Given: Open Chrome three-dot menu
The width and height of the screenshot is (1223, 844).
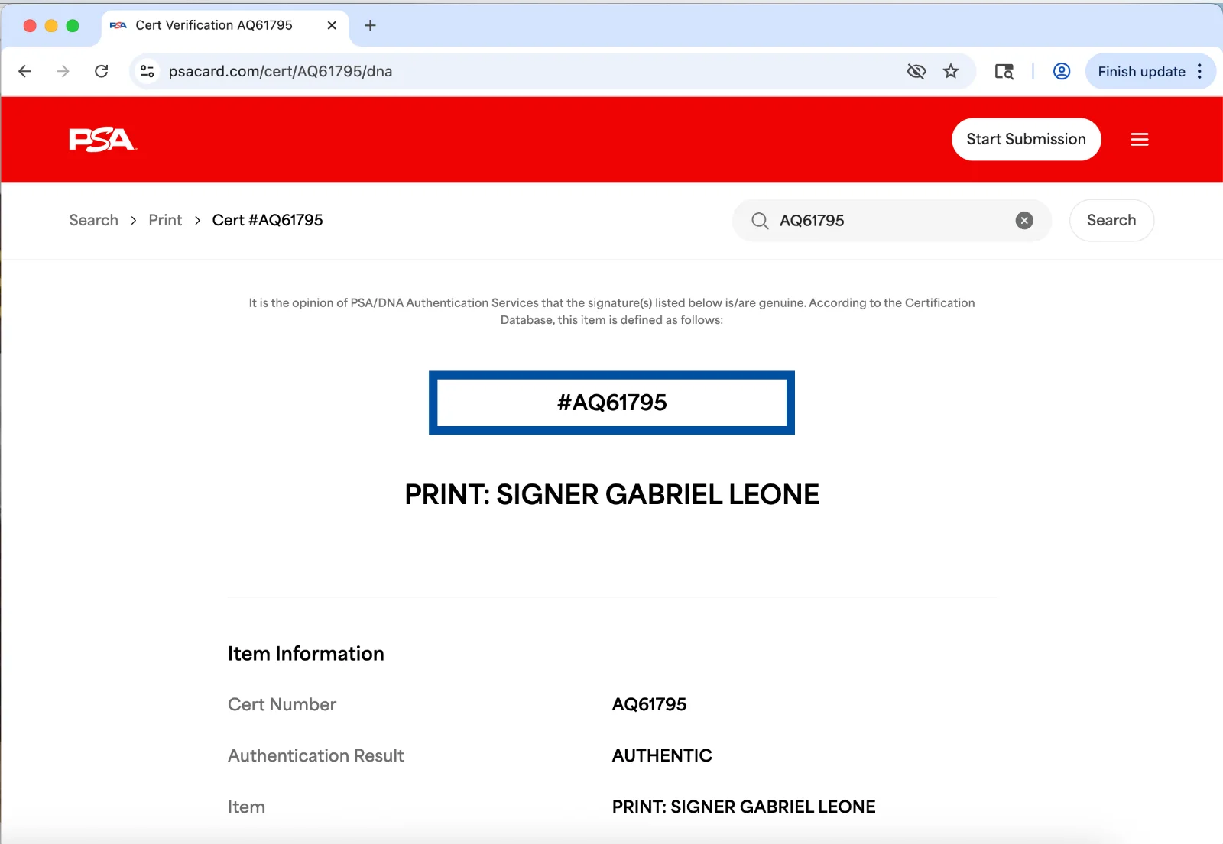Looking at the screenshot, I should pos(1199,71).
